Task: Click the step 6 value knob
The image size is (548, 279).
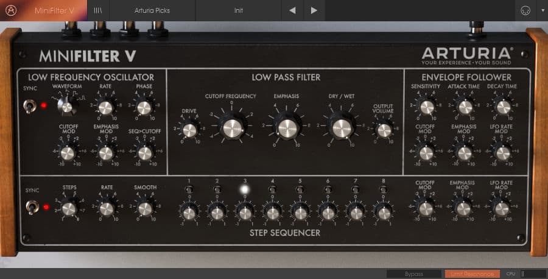Action: coord(328,213)
